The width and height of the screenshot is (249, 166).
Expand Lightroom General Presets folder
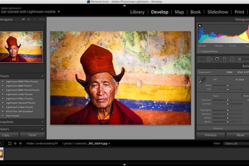[x=3, y=103]
